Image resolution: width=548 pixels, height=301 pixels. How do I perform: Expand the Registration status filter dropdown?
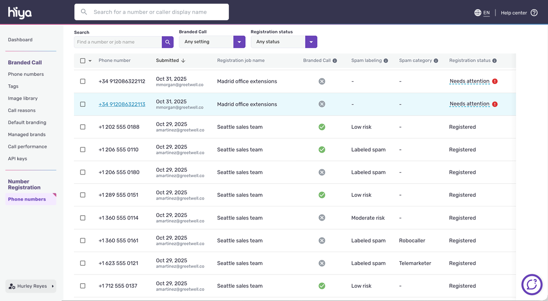311,42
